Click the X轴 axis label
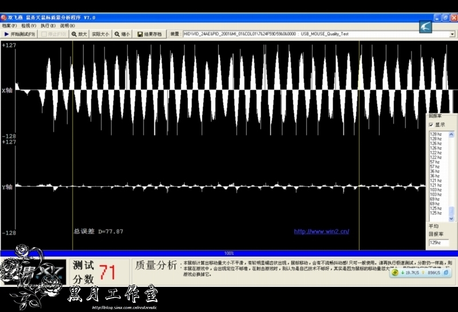The height and width of the screenshot is (312, 458). pos(7,90)
